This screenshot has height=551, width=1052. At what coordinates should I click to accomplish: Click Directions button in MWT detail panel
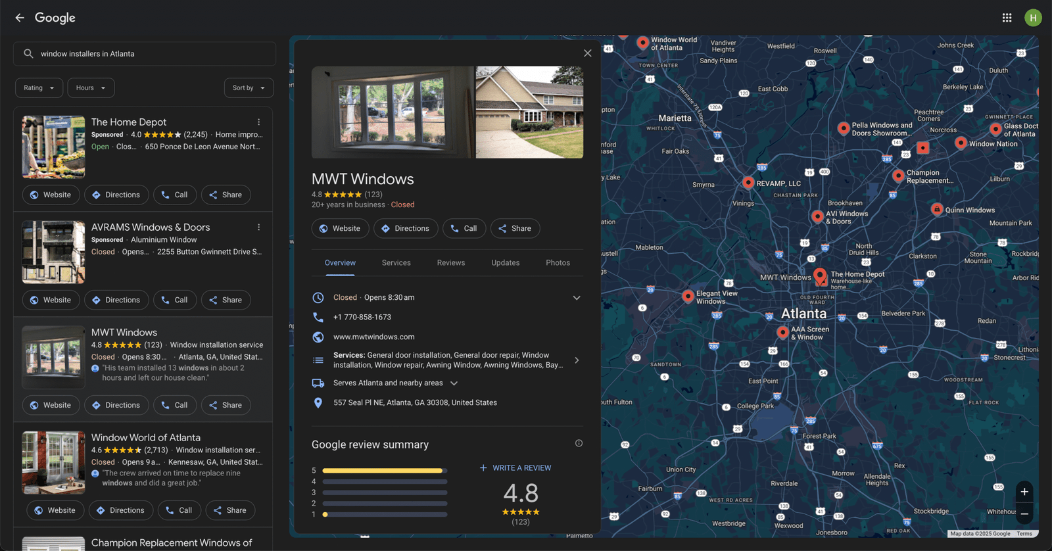pos(406,229)
